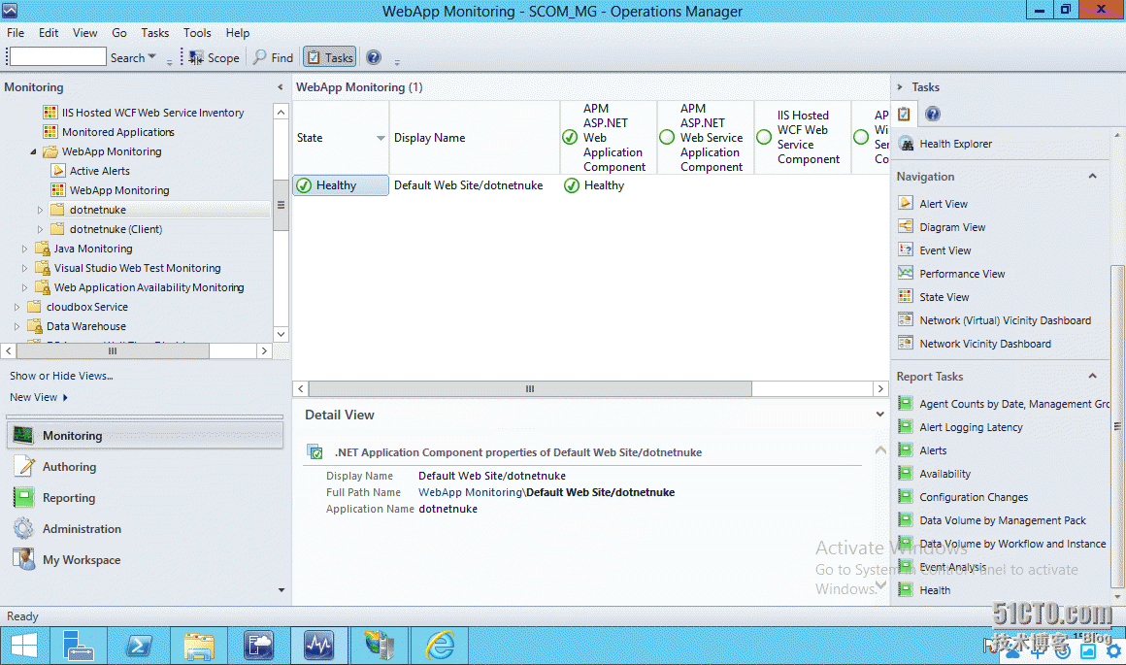This screenshot has height=665, width=1126.
Task: Click the Scope toolbar button
Action: [214, 57]
